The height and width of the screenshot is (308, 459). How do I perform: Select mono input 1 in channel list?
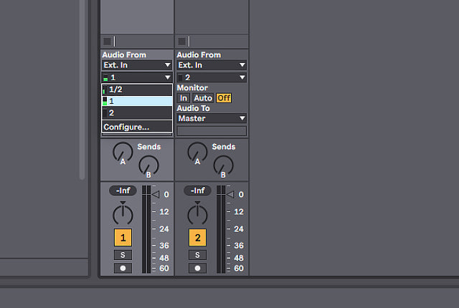pyautogui.click(x=137, y=101)
